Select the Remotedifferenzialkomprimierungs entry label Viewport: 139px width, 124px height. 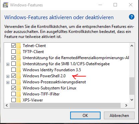point(76,58)
